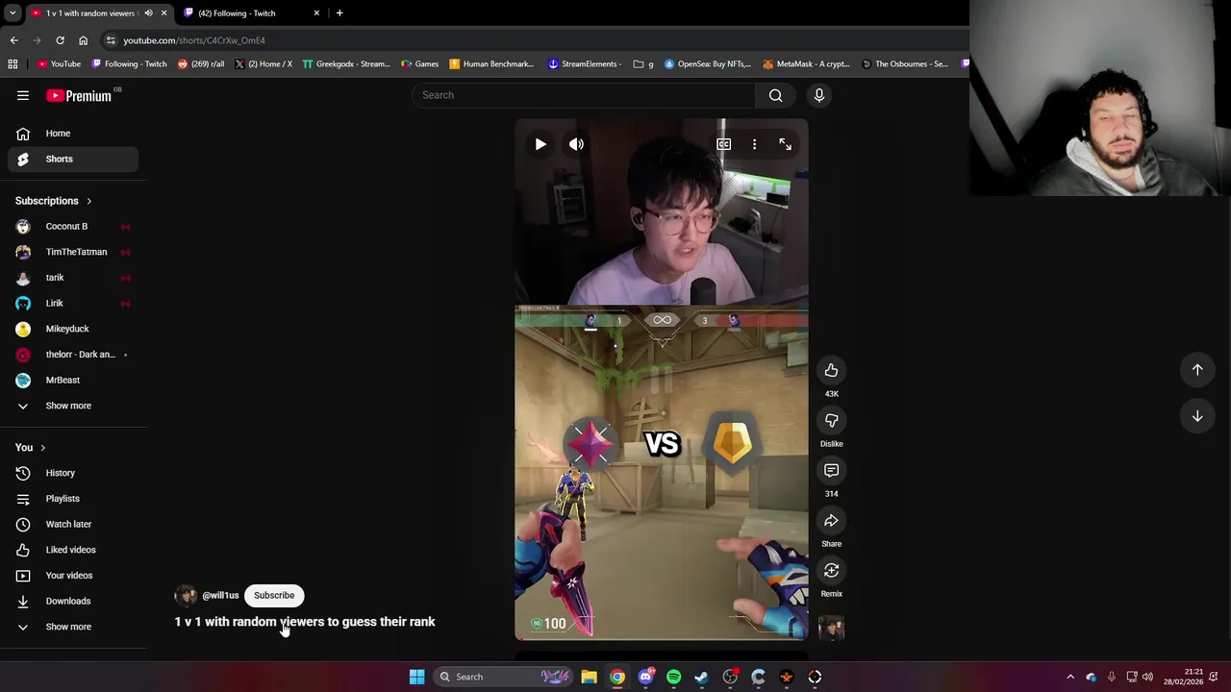Open the StreamElements bookmark
1231x692 pixels.
coord(585,64)
